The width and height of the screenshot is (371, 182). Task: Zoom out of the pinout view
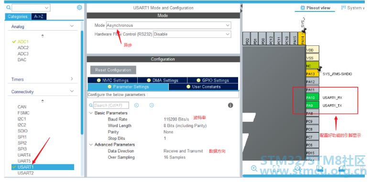[298, 168]
